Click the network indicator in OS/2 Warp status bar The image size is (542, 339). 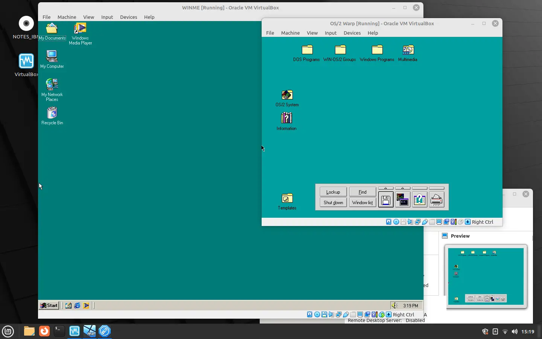(x=417, y=222)
